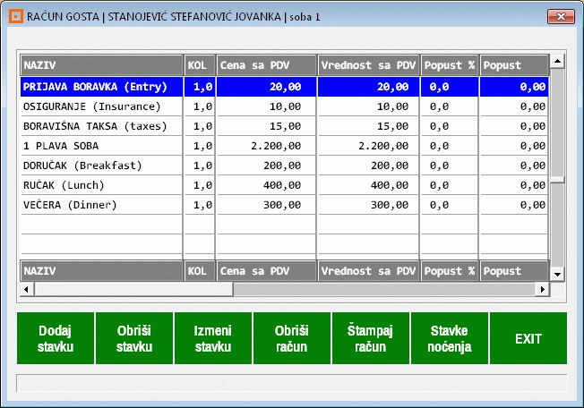Select the BORAVIŠNA TAKSA (taxes) row

(x=285, y=126)
